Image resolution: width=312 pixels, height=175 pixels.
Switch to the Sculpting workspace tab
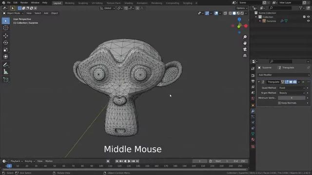click(83, 3)
